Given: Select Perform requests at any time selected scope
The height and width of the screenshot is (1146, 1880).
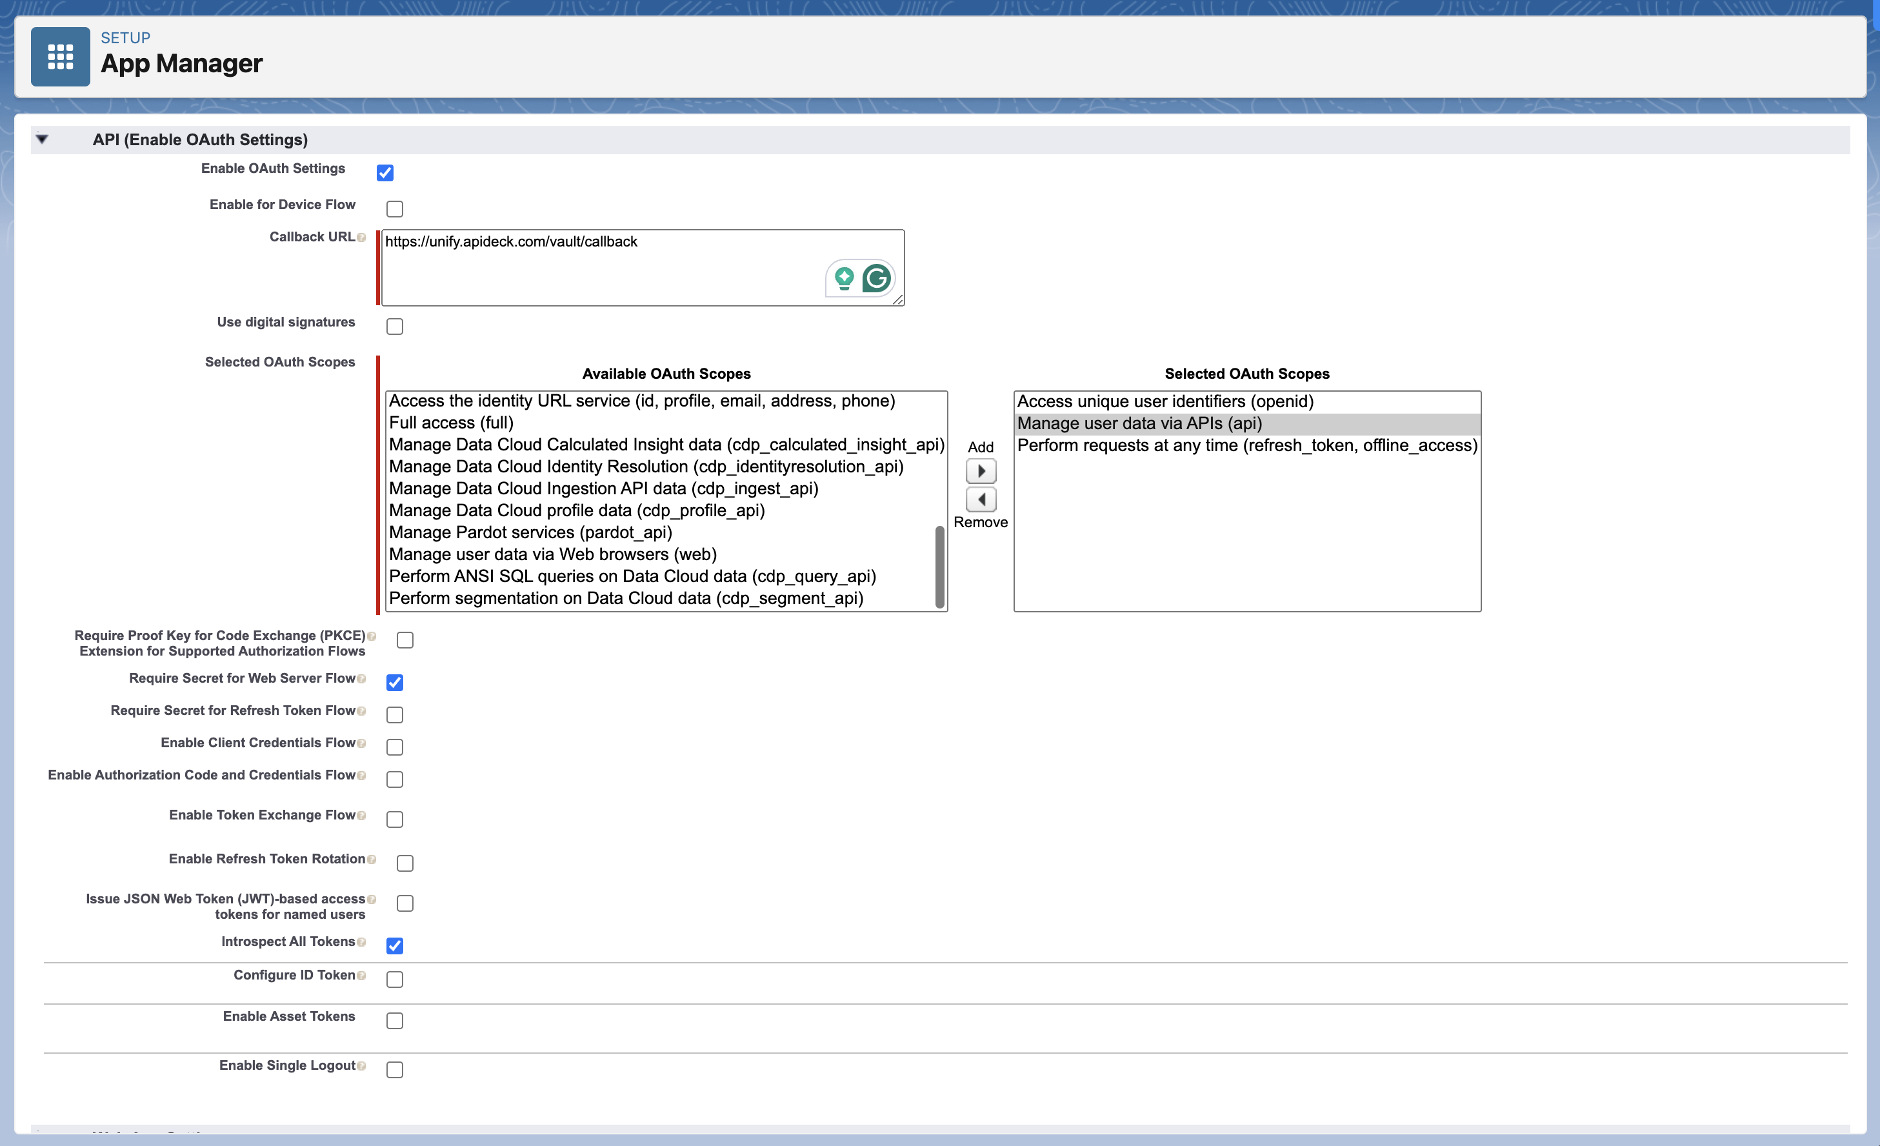Looking at the screenshot, I should tap(1248, 446).
